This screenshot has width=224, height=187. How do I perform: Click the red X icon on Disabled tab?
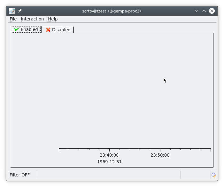48,30
